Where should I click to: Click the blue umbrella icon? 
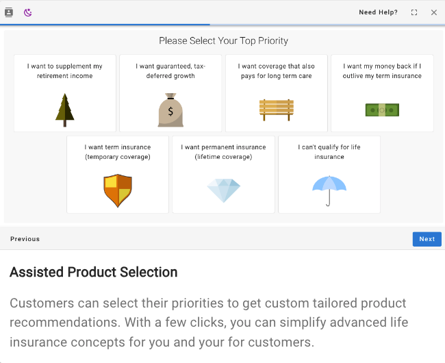[x=329, y=190]
